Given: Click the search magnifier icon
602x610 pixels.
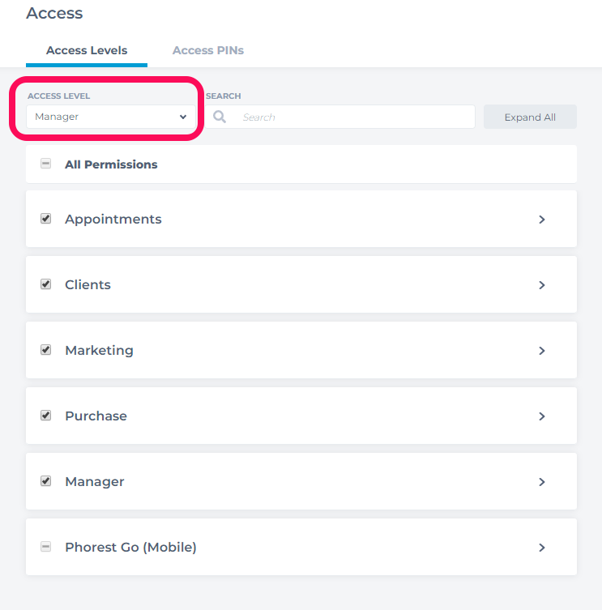Looking at the screenshot, I should pyautogui.click(x=220, y=117).
